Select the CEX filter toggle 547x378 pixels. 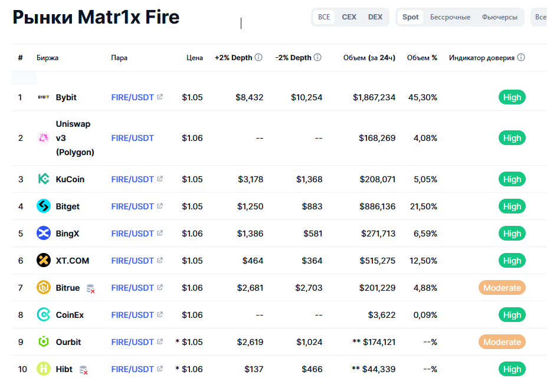[349, 17]
